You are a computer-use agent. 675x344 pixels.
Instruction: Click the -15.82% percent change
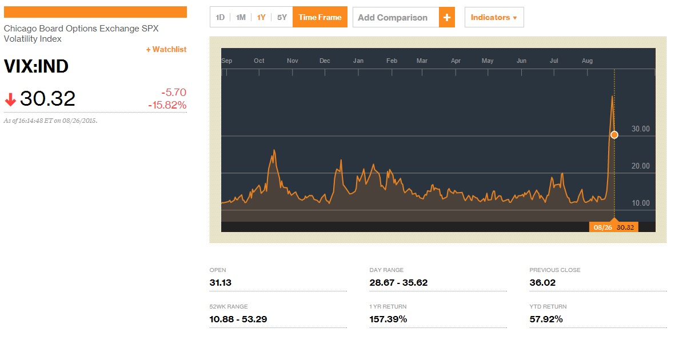pos(167,105)
